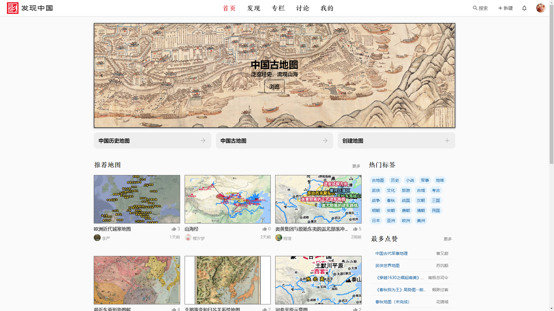Select the 明朝 tag
554x311 pixels.
point(376,211)
